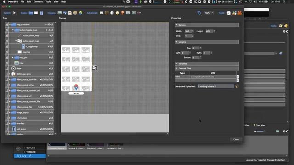Open the File menu

pyautogui.click(x=23, y=2)
